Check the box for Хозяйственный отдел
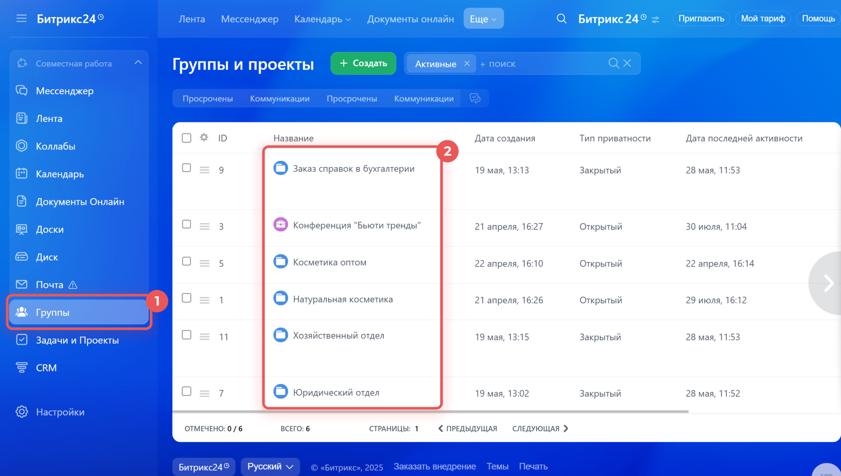841x476 pixels. pos(187,334)
